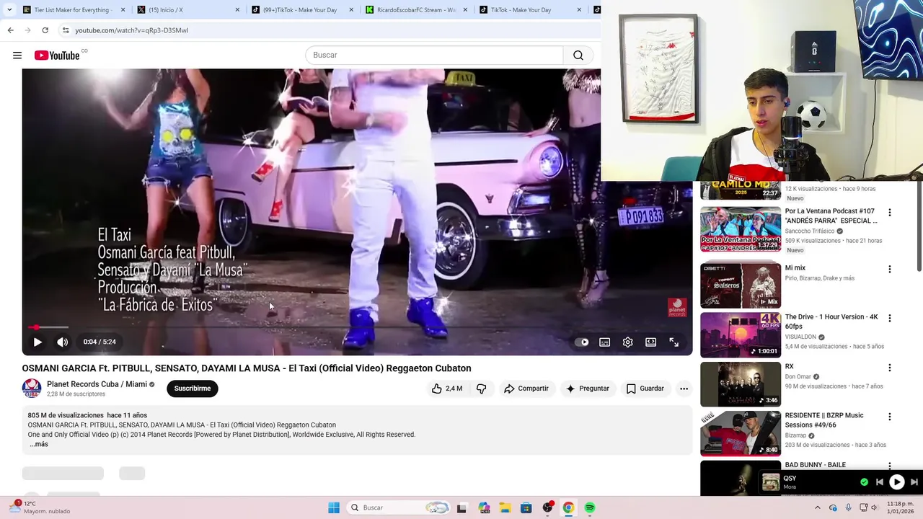Image resolution: width=923 pixels, height=519 pixels.
Task: Open Spotify from the taskbar
Action: [x=590, y=507]
